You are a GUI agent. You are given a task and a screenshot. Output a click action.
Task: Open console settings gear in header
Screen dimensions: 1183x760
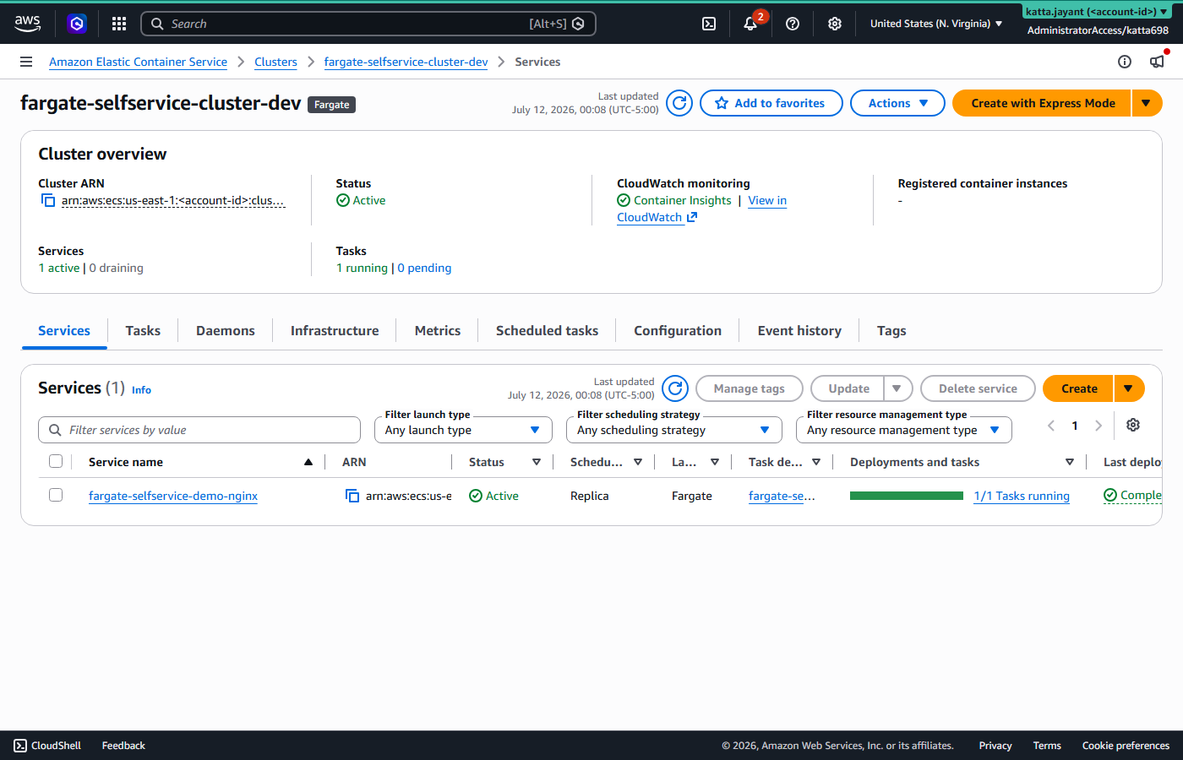tap(835, 24)
